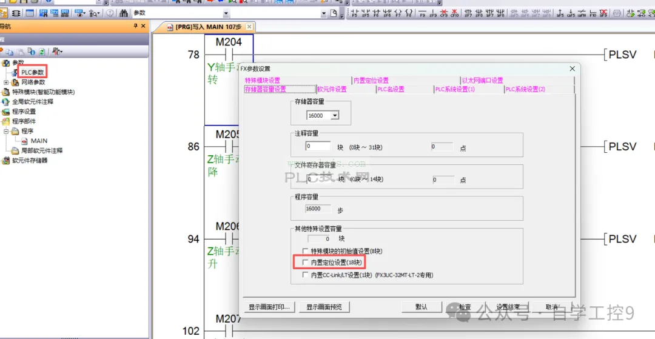Draw vertical line with sF9 icon
This screenshot has width=655, height=339.
433,13
